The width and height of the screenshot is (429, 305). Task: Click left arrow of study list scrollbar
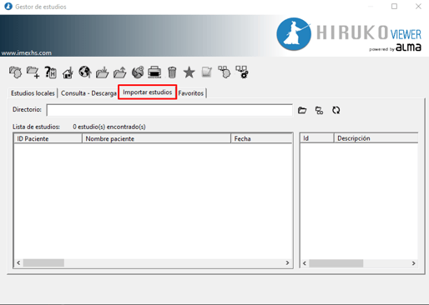point(18,262)
